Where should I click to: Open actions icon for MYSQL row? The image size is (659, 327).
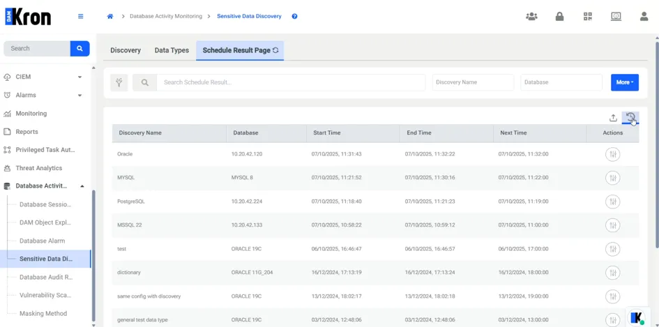(613, 178)
